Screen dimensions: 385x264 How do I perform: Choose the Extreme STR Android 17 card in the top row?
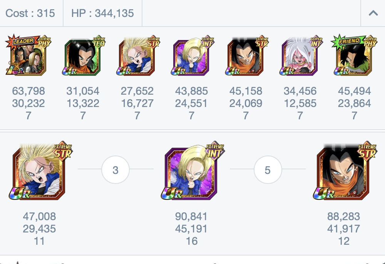[247, 55]
